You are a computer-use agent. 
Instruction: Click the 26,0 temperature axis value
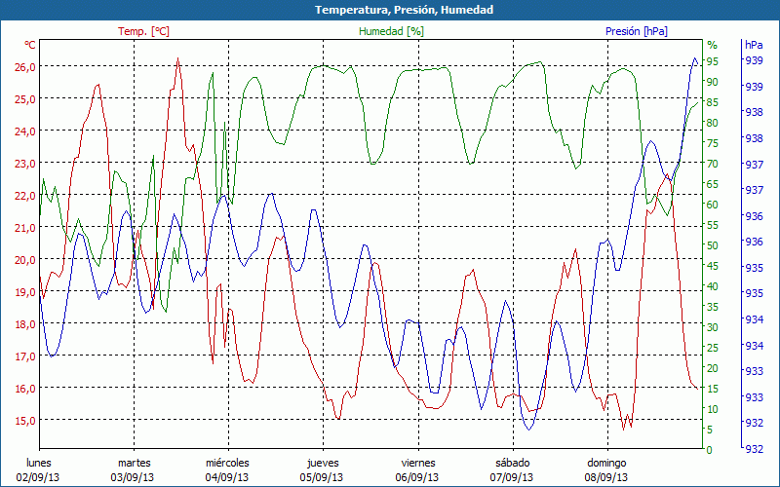coord(24,67)
